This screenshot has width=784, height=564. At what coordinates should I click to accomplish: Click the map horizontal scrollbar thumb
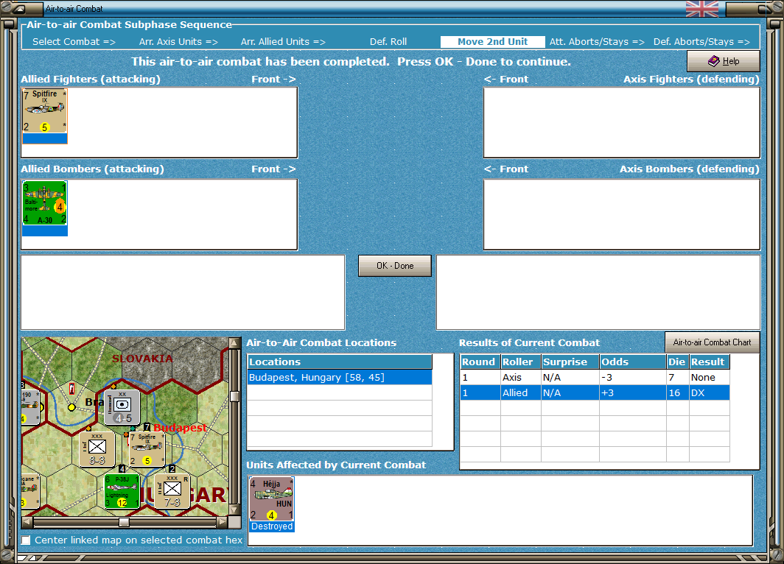click(124, 522)
